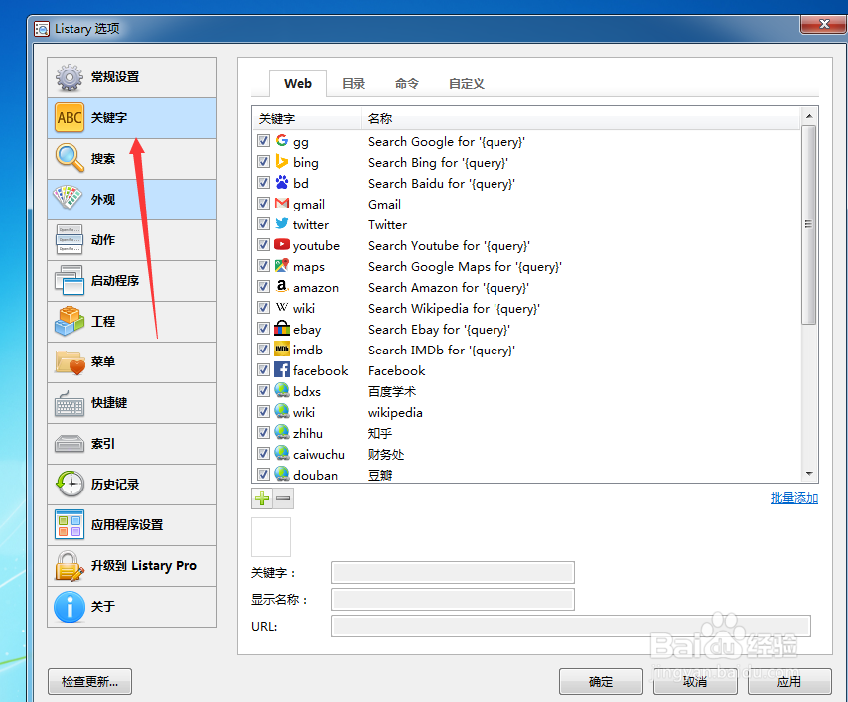This screenshot has height=702, width=848.
Task: Click the Facebook logo icon
Action: tap(282, 370)
